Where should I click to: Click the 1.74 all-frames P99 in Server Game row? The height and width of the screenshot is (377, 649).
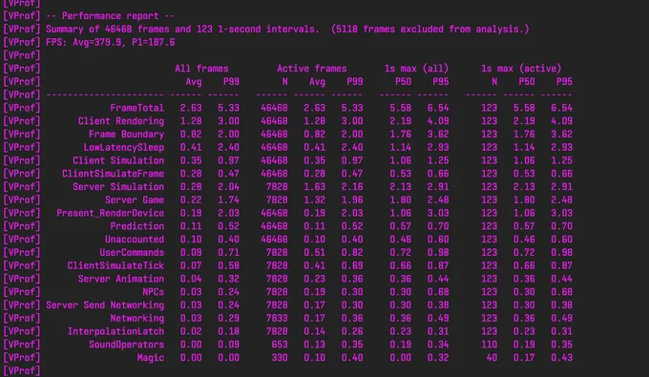click(228, 200)
